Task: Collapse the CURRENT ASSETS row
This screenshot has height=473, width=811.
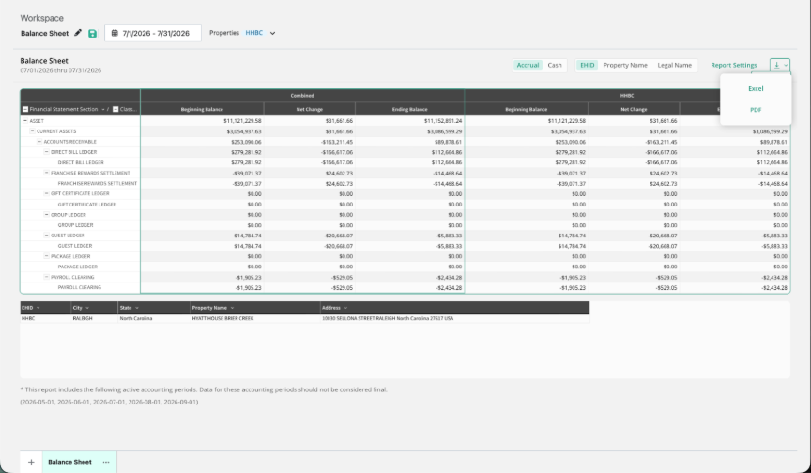Action: (x=32, y=131)
